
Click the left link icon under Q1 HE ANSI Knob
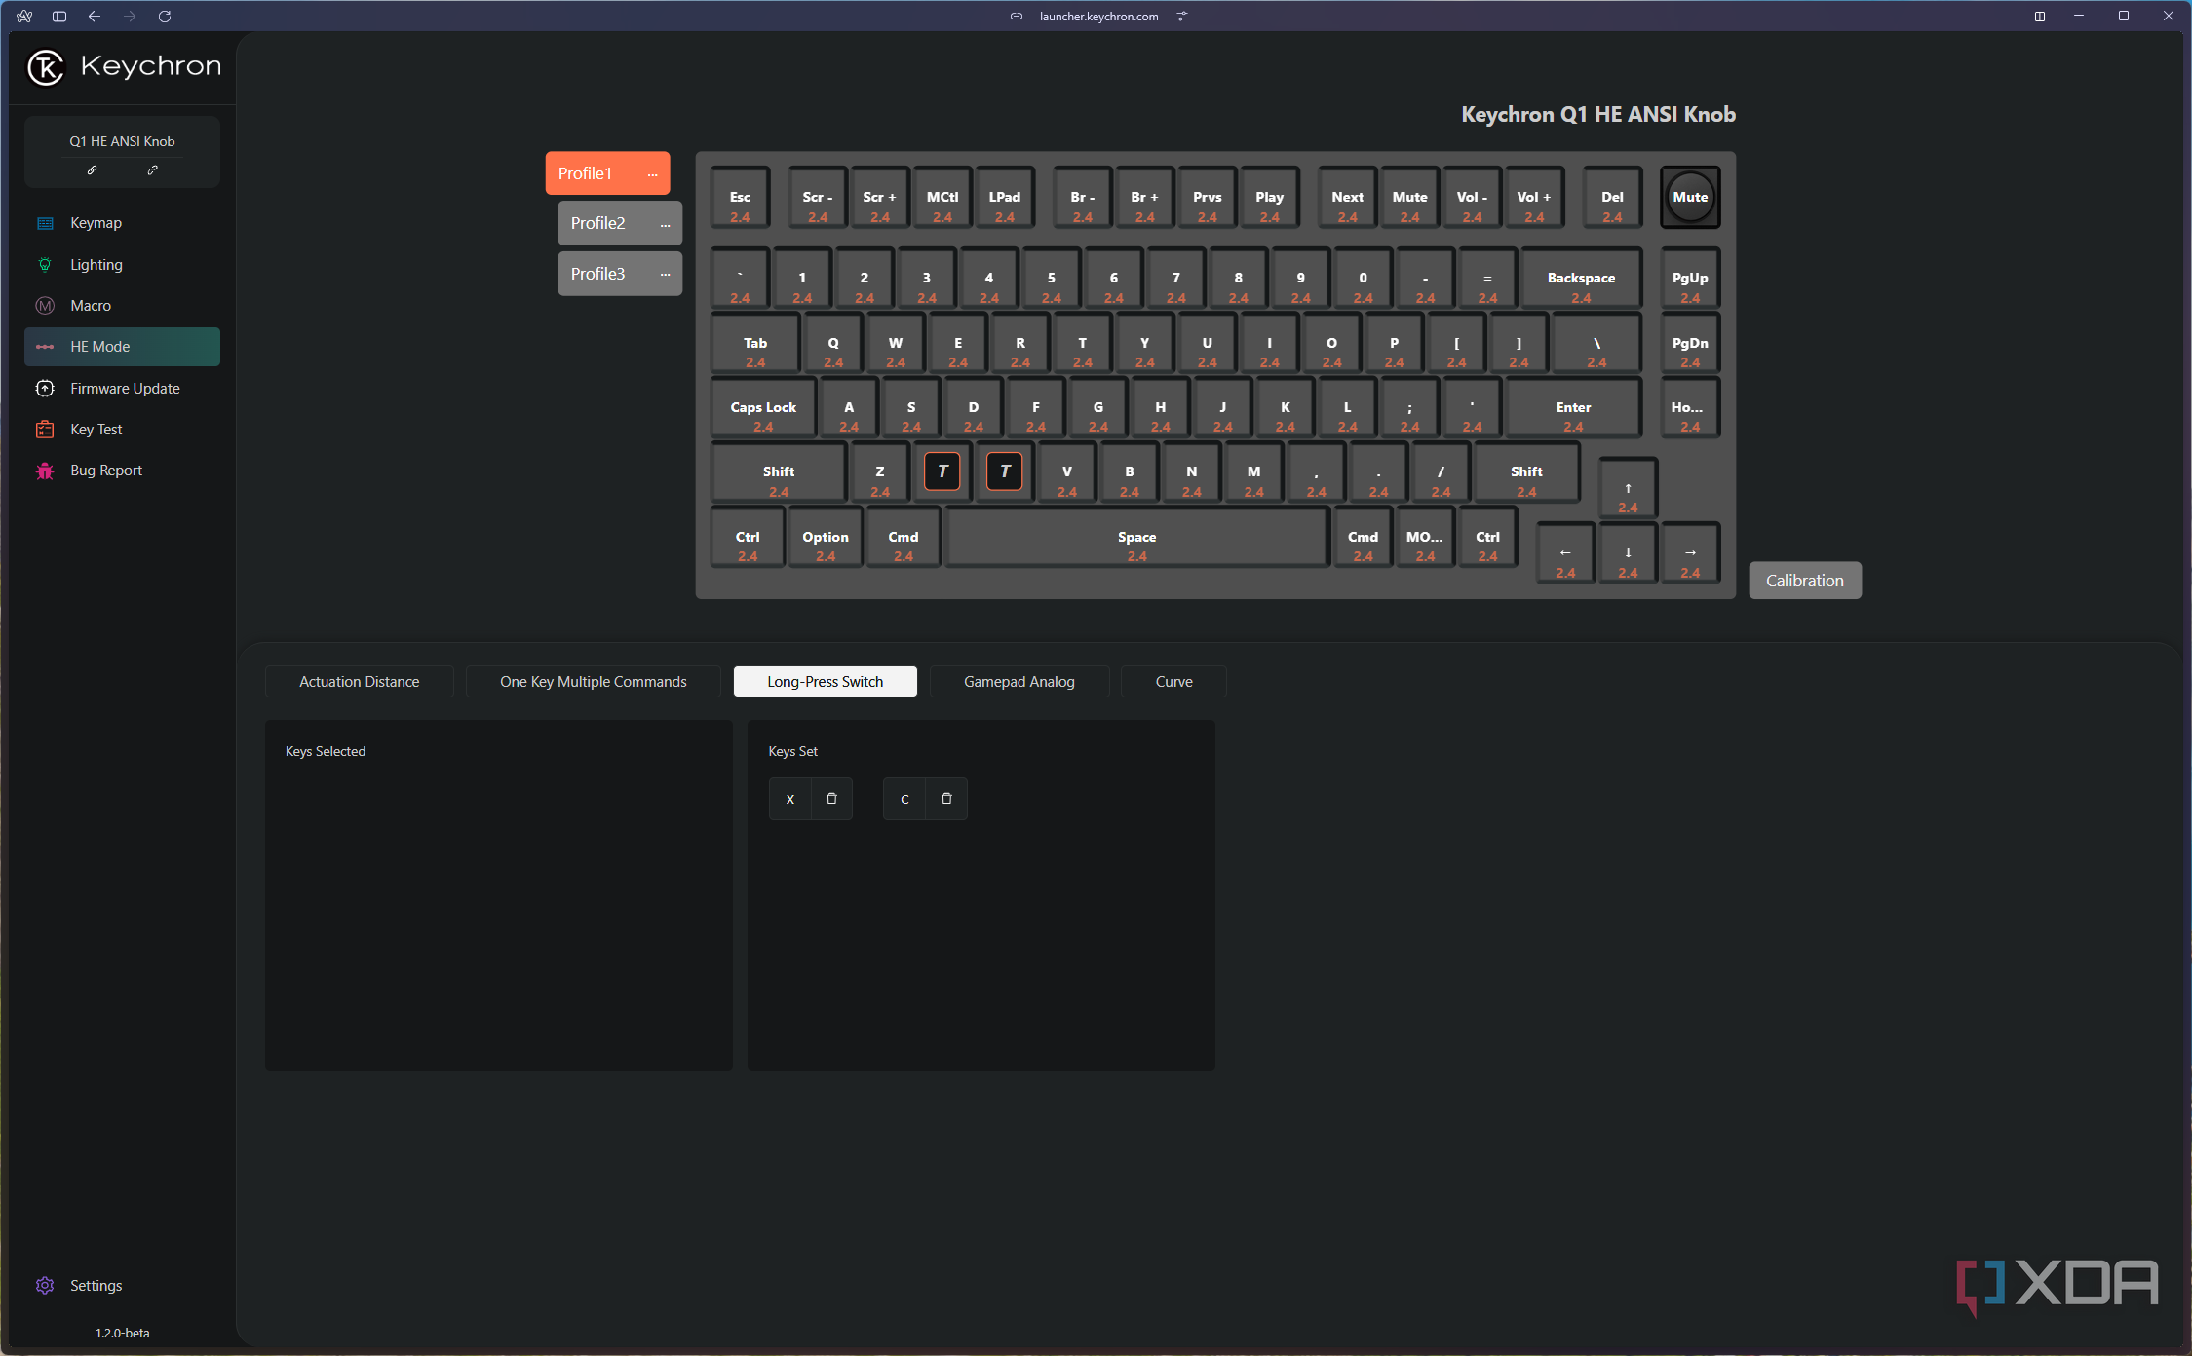(x=92, y=170)
